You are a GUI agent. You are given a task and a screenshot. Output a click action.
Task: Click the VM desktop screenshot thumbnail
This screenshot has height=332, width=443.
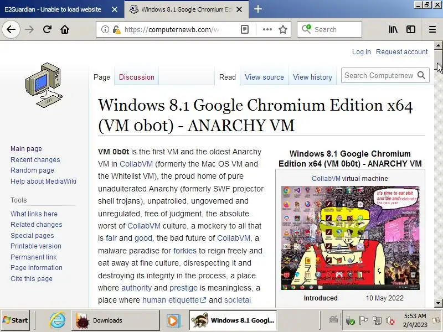tap(351, 238)
